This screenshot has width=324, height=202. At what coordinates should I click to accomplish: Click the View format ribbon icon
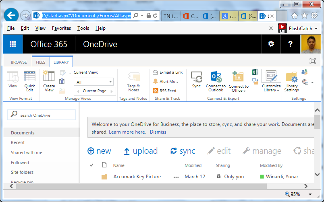coord(13,79)
